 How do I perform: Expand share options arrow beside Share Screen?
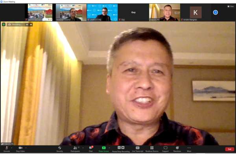click(109, 148)
